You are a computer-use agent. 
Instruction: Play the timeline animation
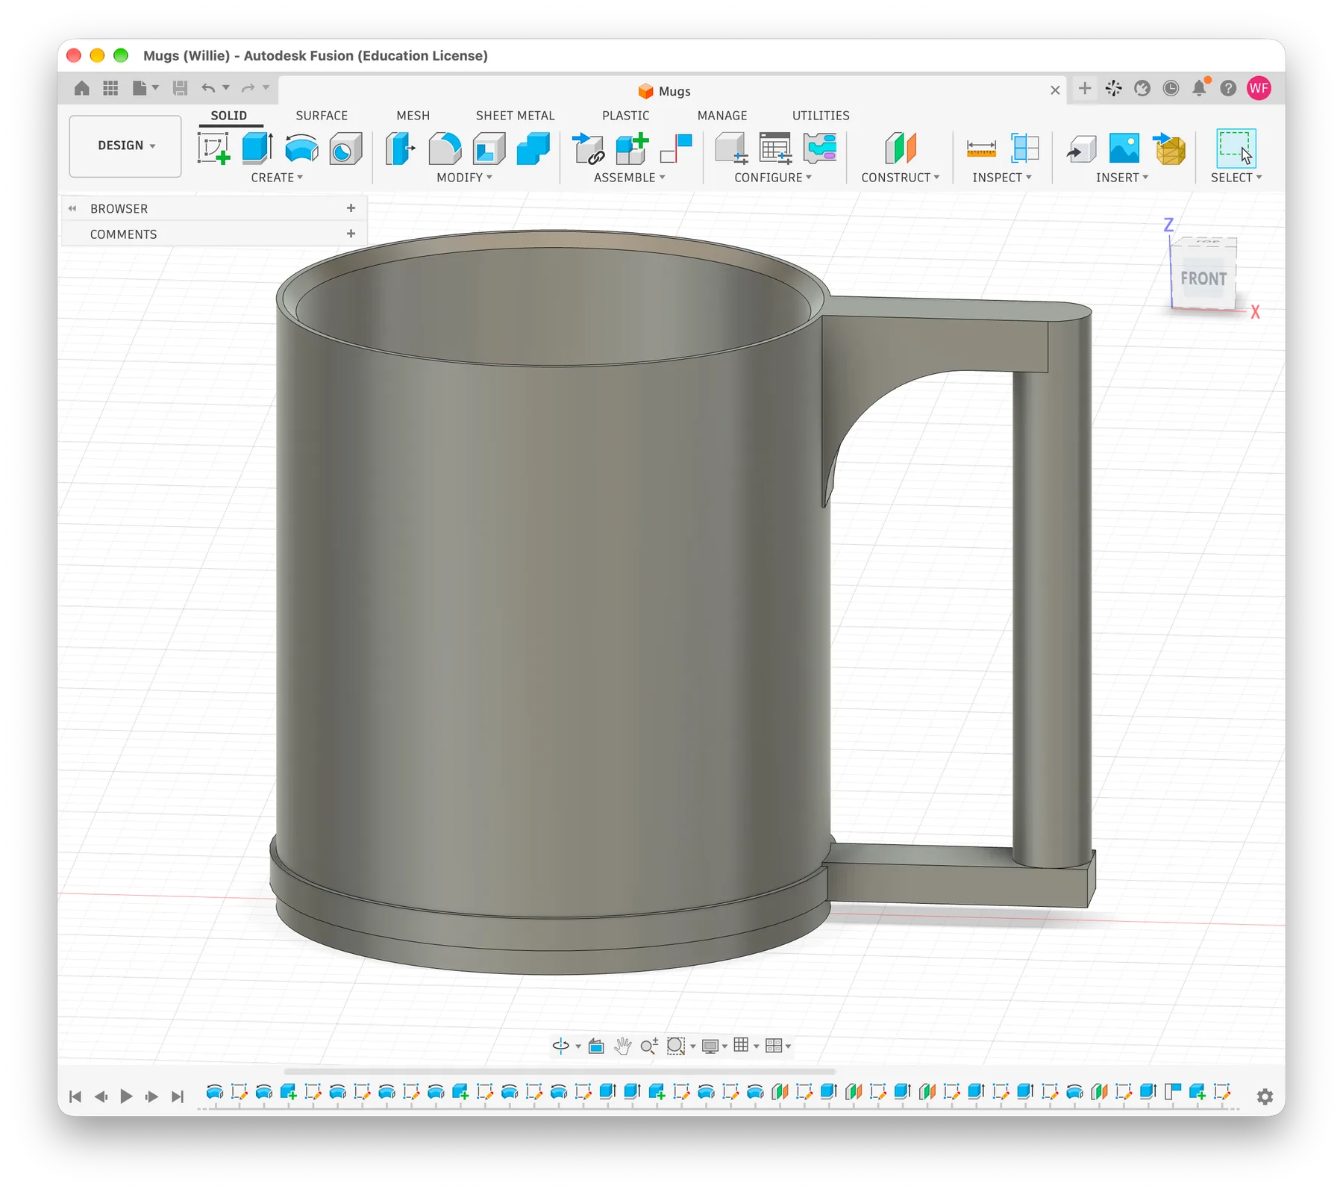[126, 1096]
